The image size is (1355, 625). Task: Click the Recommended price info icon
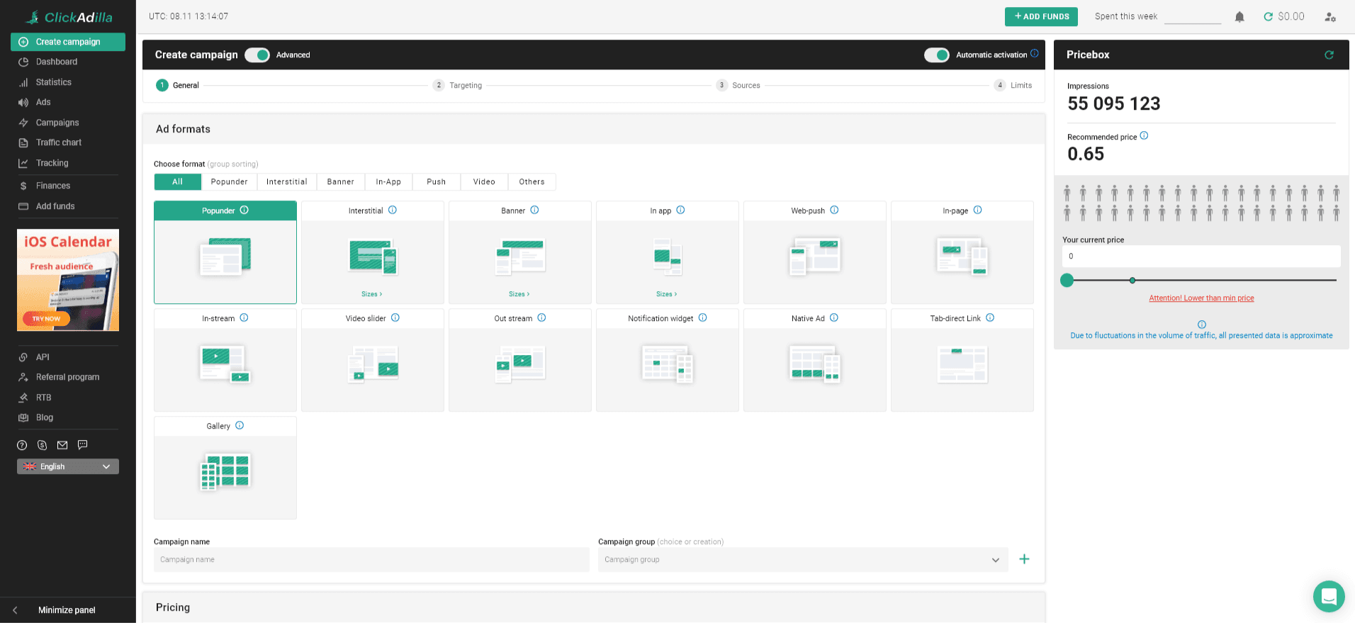coord(1144,136)
